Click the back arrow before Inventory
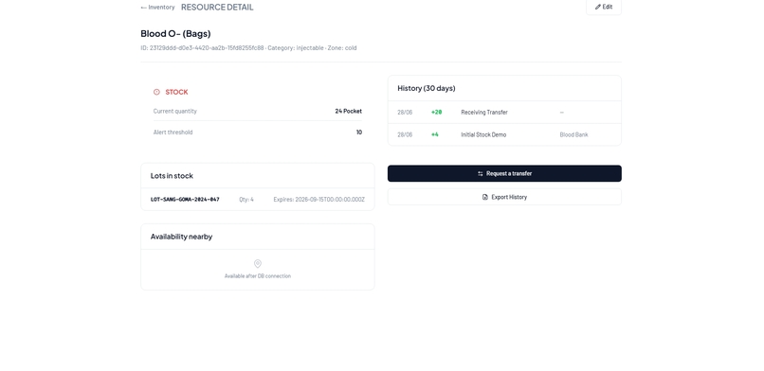Image resolution: width=764 pixels, height=371 pixels. click(143, 8)
